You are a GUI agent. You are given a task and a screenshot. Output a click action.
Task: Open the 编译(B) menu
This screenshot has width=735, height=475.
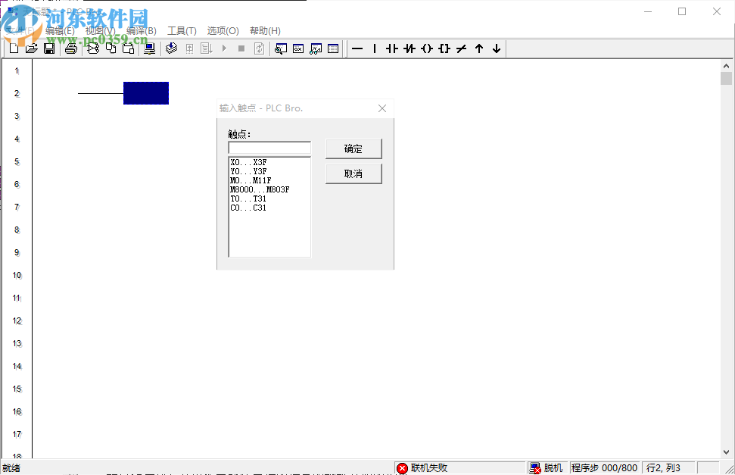[141, 31]
